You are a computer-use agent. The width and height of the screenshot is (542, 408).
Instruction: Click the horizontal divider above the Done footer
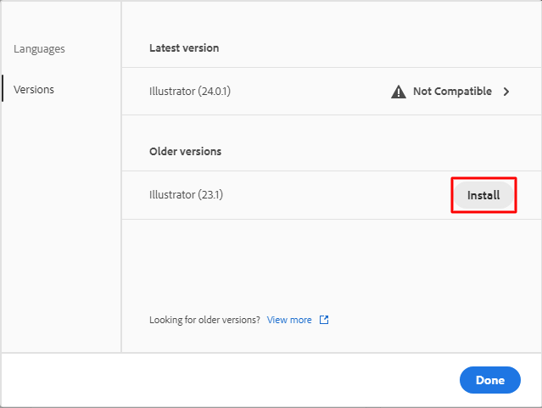tap(271, 352)
